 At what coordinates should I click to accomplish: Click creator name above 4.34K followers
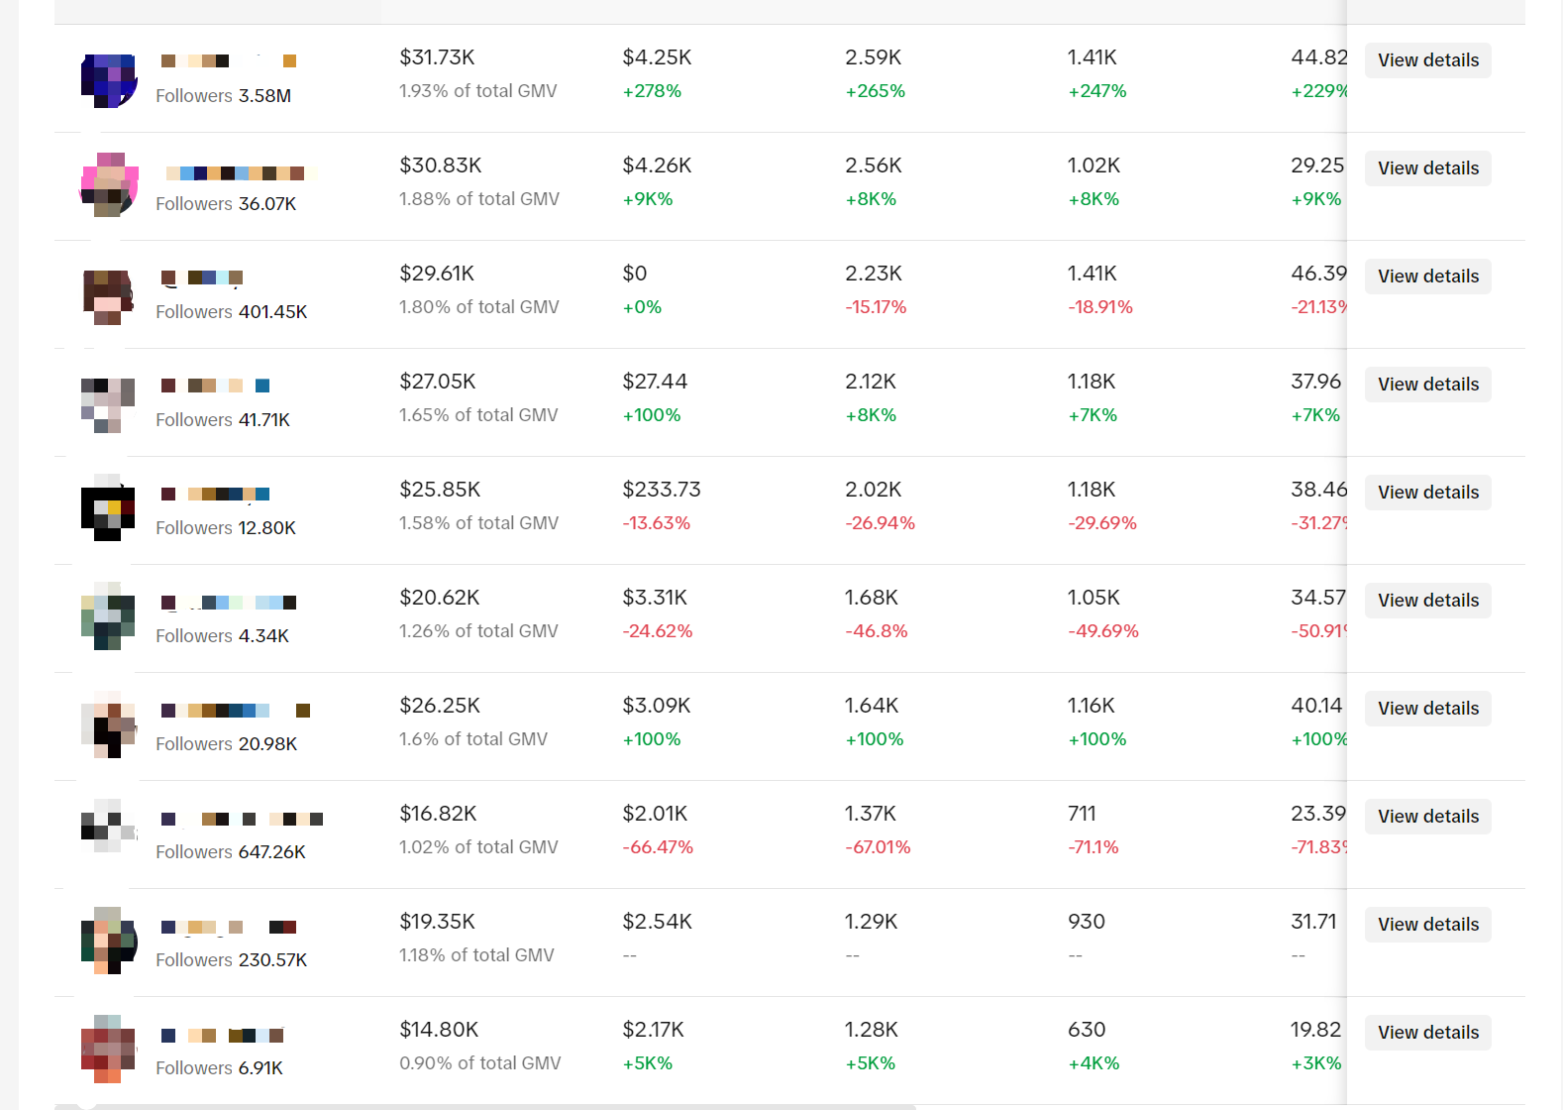229,603
